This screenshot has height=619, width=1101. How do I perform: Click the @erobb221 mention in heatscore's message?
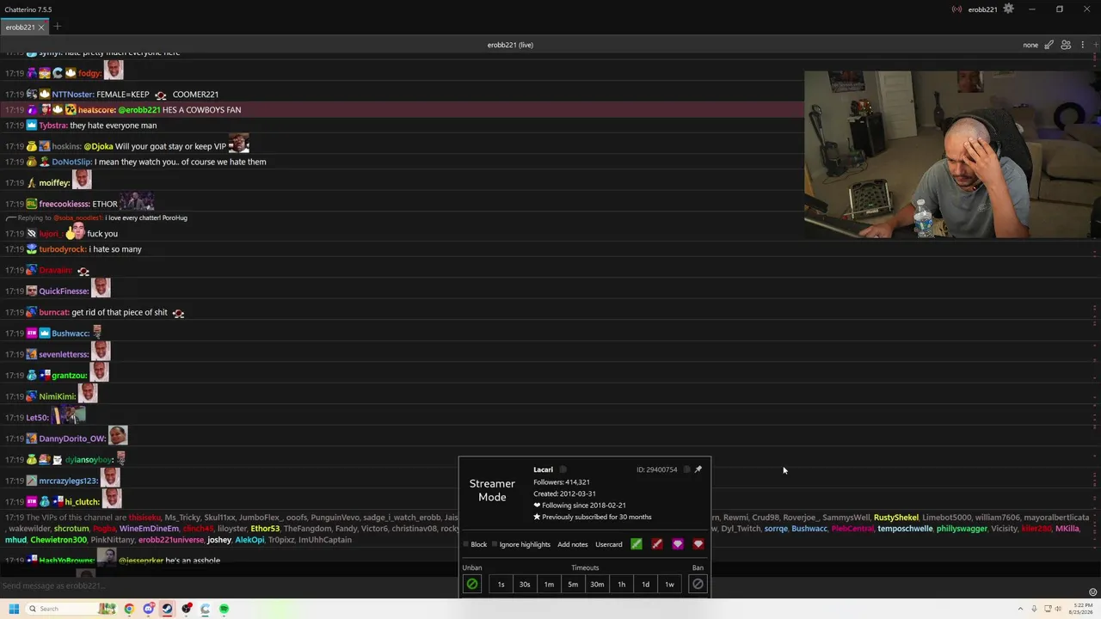139,110
